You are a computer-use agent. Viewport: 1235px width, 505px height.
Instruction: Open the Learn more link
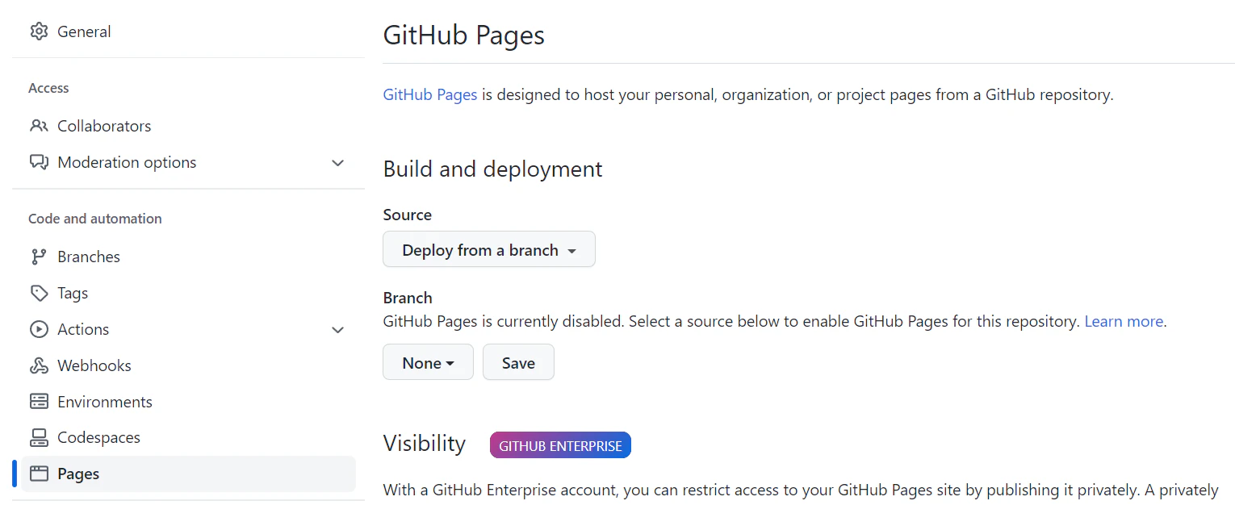pos(1124,321)
